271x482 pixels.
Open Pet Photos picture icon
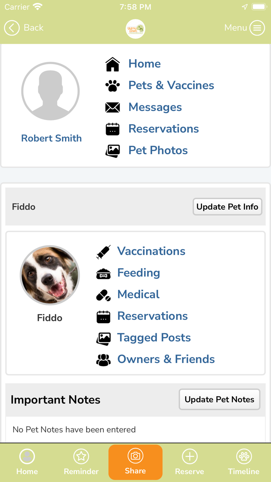[113, 151]
